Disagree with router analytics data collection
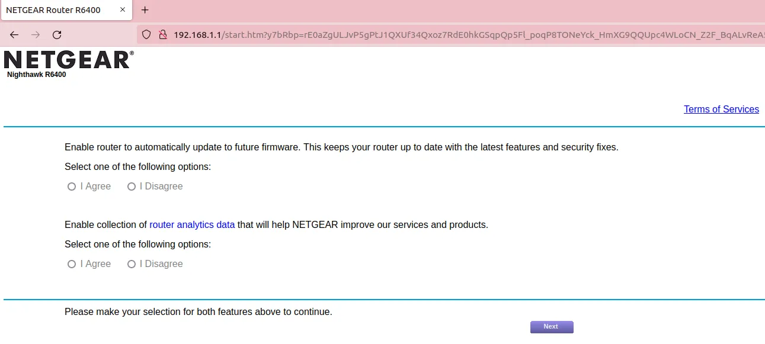 click(132, 264)
